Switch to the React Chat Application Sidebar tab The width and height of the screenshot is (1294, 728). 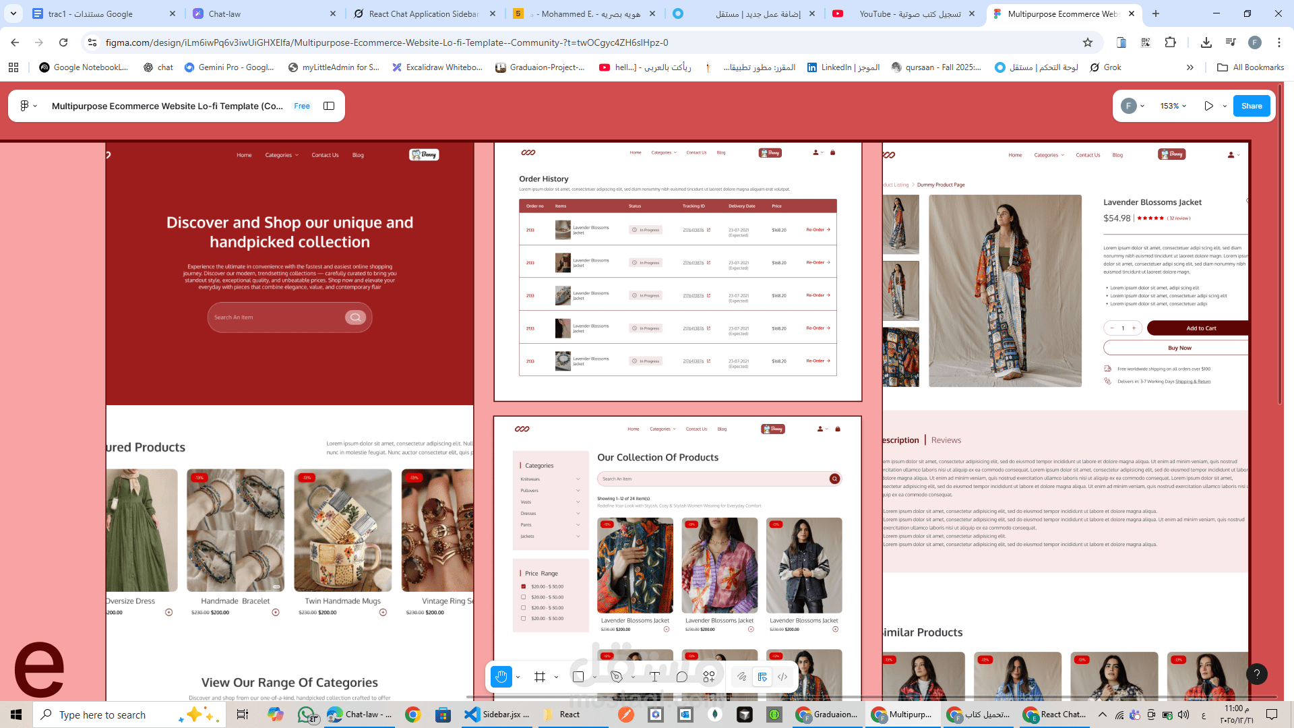pyautogui.click(x=418, y=13)
